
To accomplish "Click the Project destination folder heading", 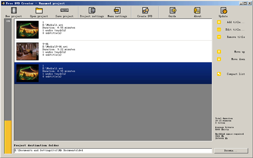I will 36,145.
